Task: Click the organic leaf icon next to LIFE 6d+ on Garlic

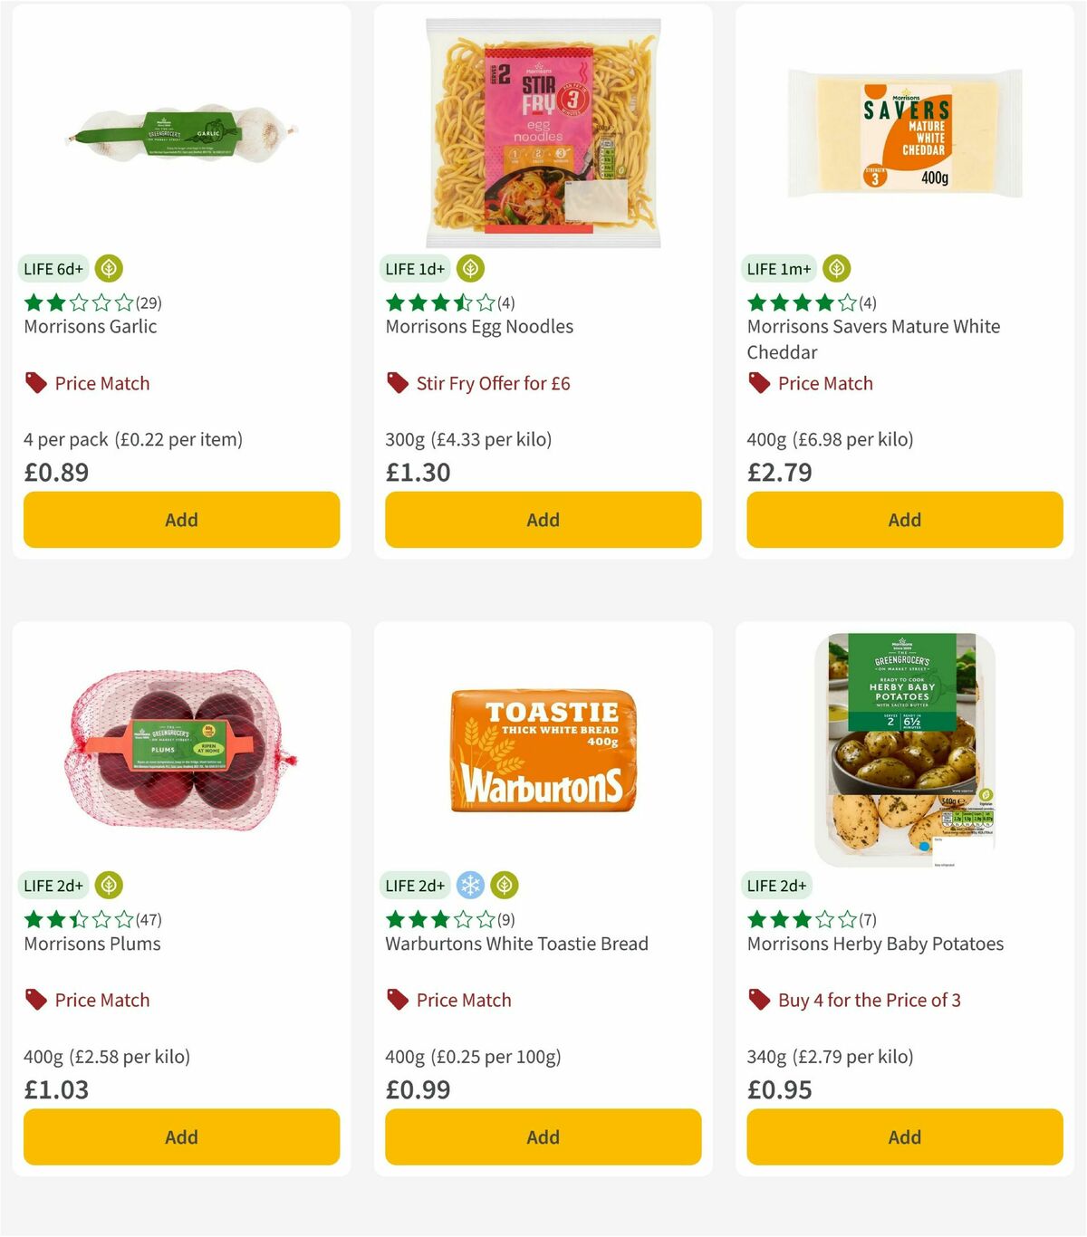Action: (x=109, y=268)
